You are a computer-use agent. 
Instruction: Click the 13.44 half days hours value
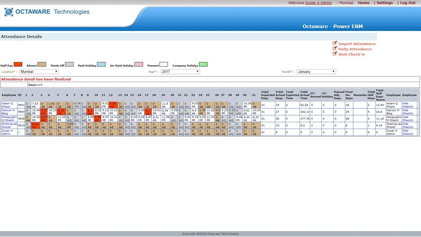pyautogui.click(x=380, y=105)
